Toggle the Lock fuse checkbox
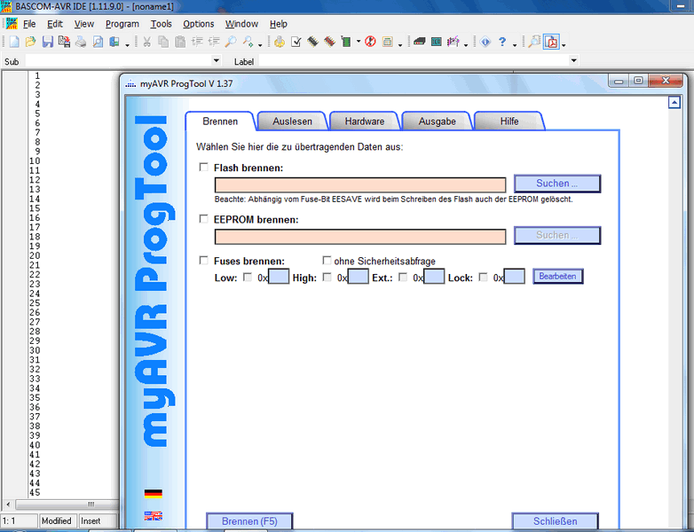This screenshot has height=532, width=694. tap(484, 278)
